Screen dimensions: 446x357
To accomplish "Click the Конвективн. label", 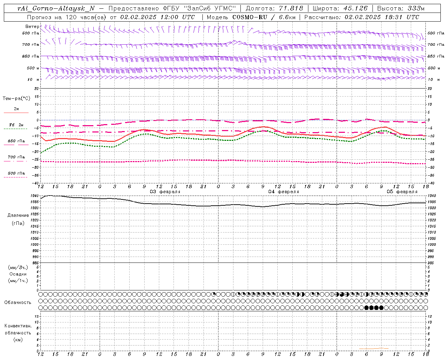I will (x=18, y=326).
